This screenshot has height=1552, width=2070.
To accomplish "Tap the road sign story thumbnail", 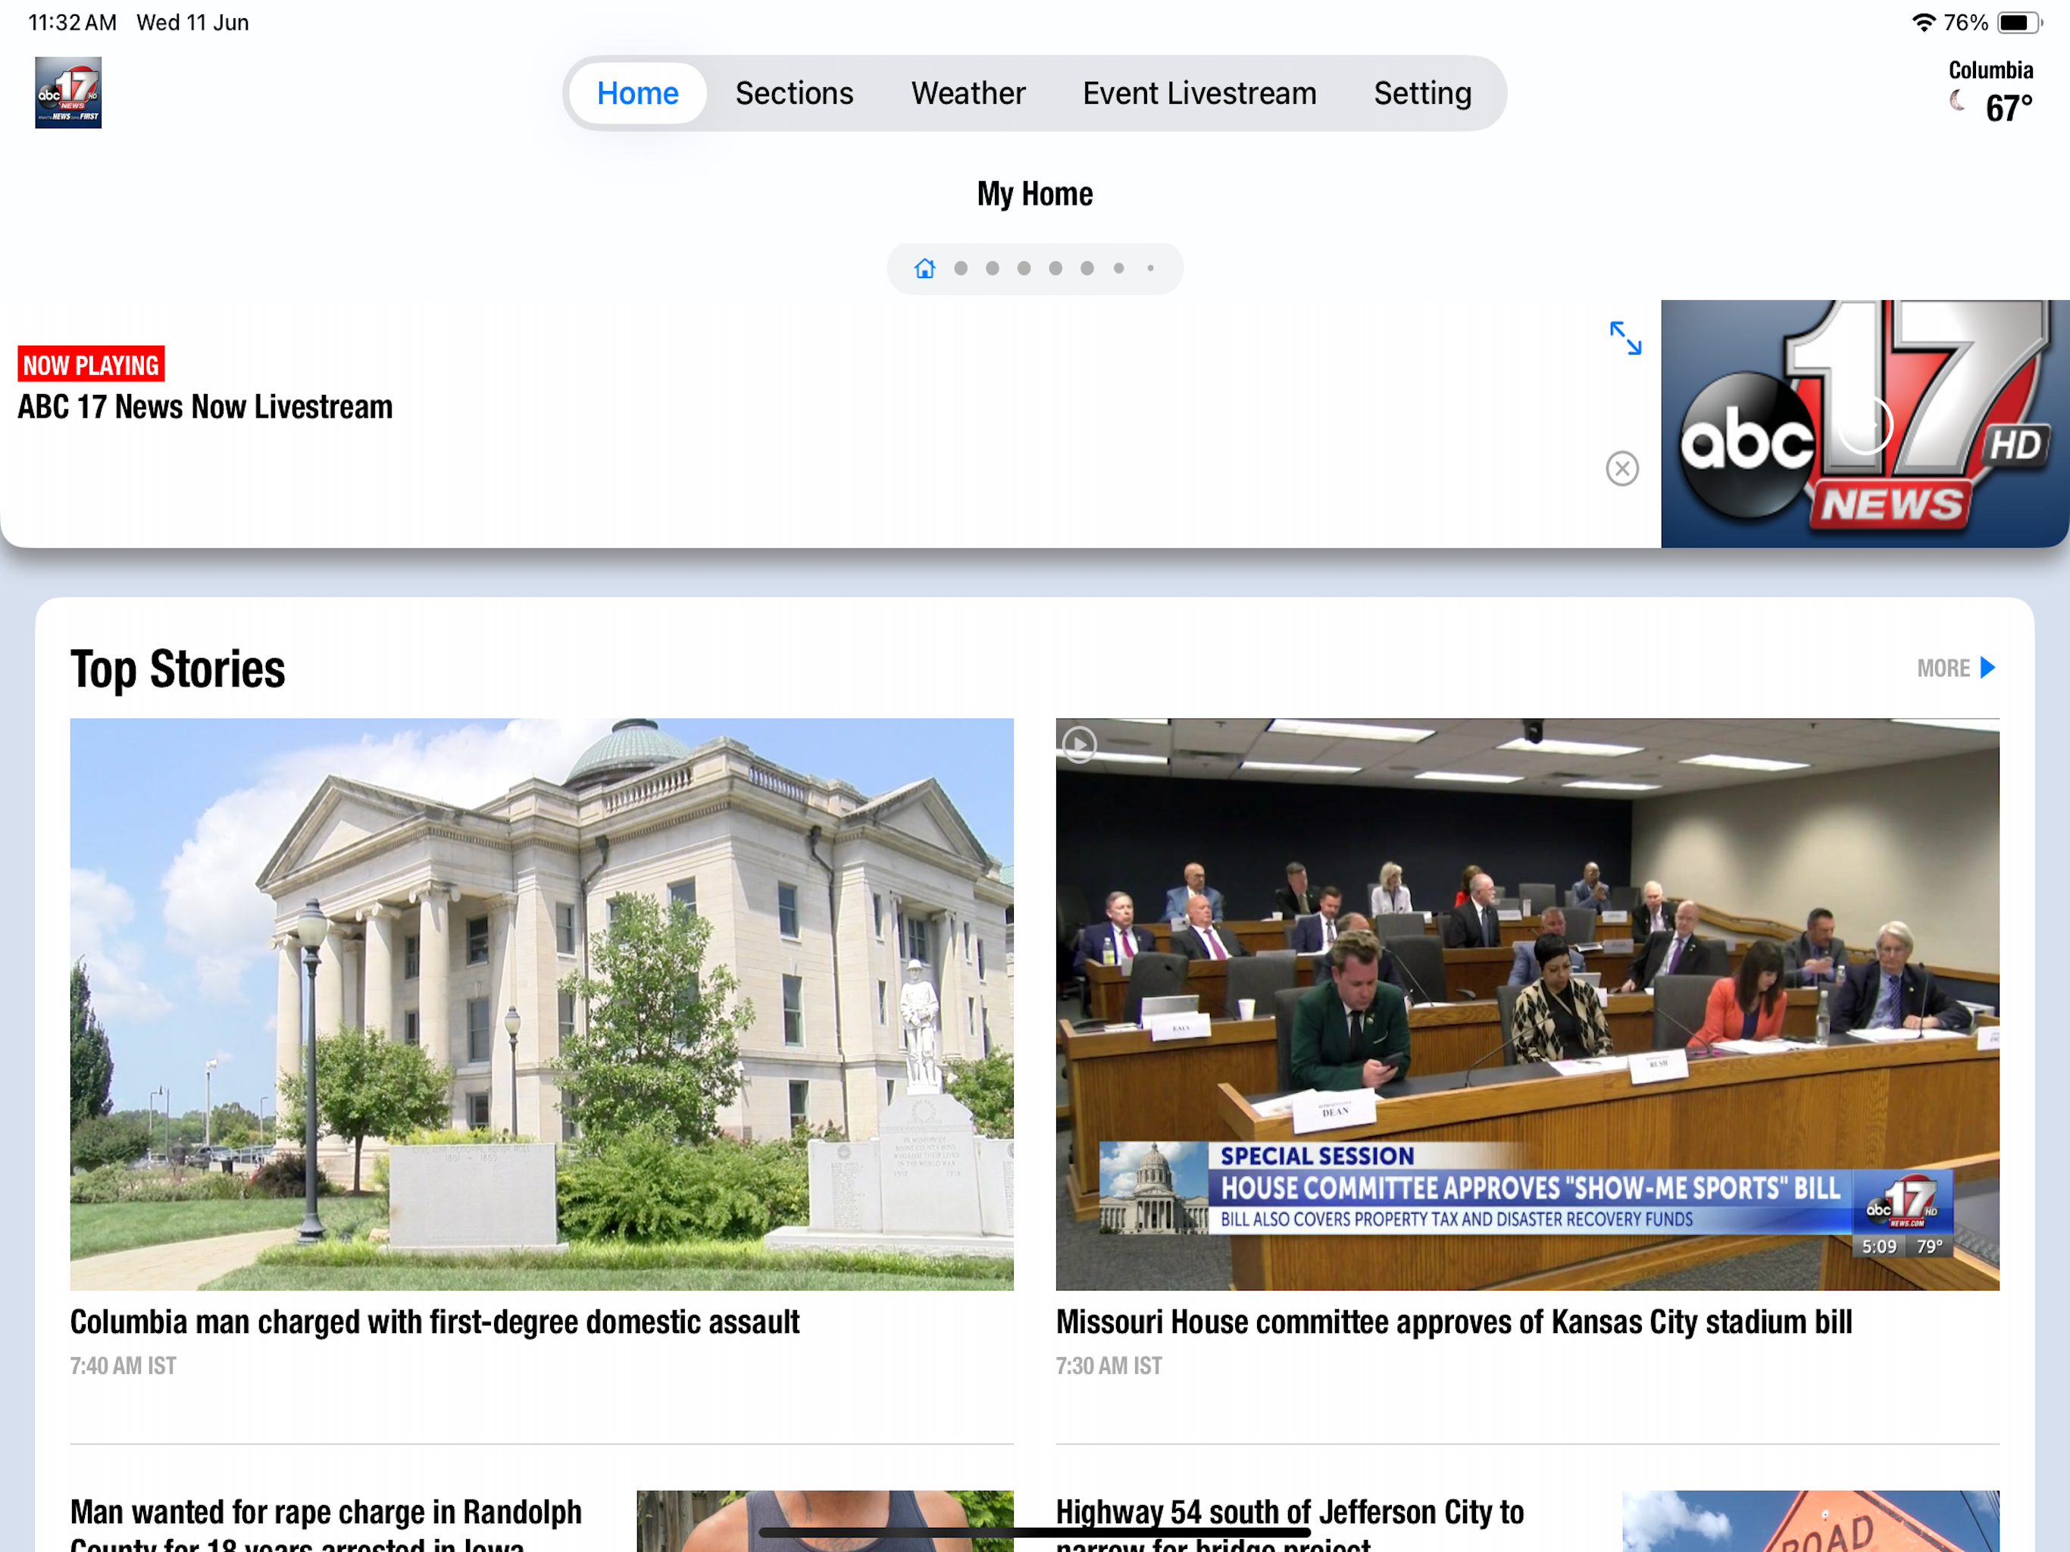I will (1810, 1522).
